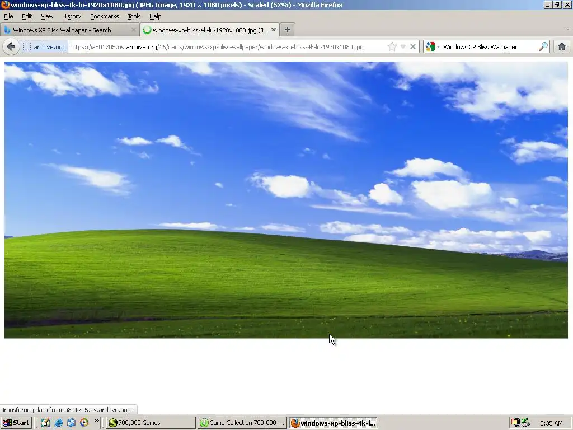
Task: Launch Internet Explorer from quick launch
Action: coord(58,423)
